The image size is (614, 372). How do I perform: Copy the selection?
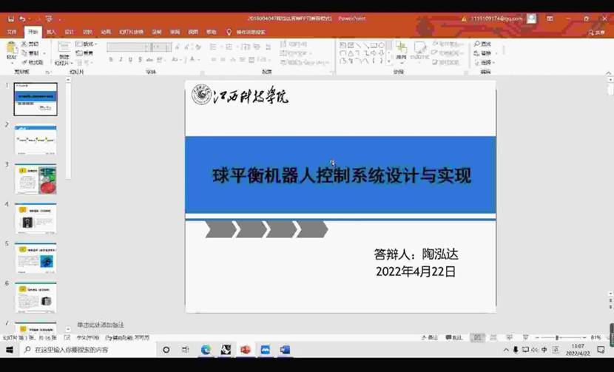point(30,53)
